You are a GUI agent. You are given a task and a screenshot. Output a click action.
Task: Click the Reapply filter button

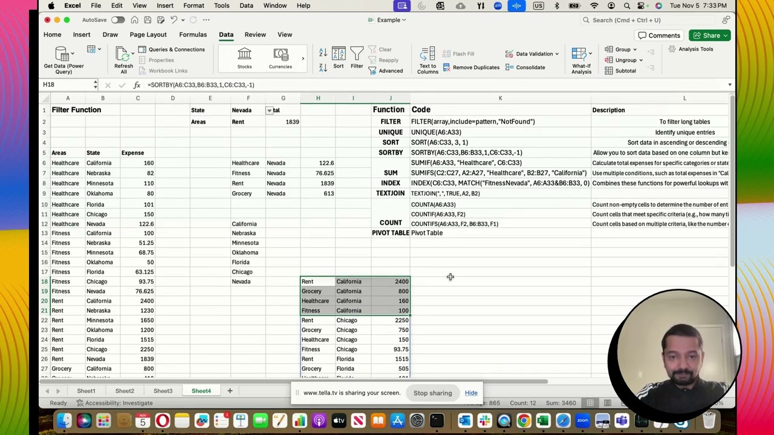pyautogui.click(x=383, y=60)
